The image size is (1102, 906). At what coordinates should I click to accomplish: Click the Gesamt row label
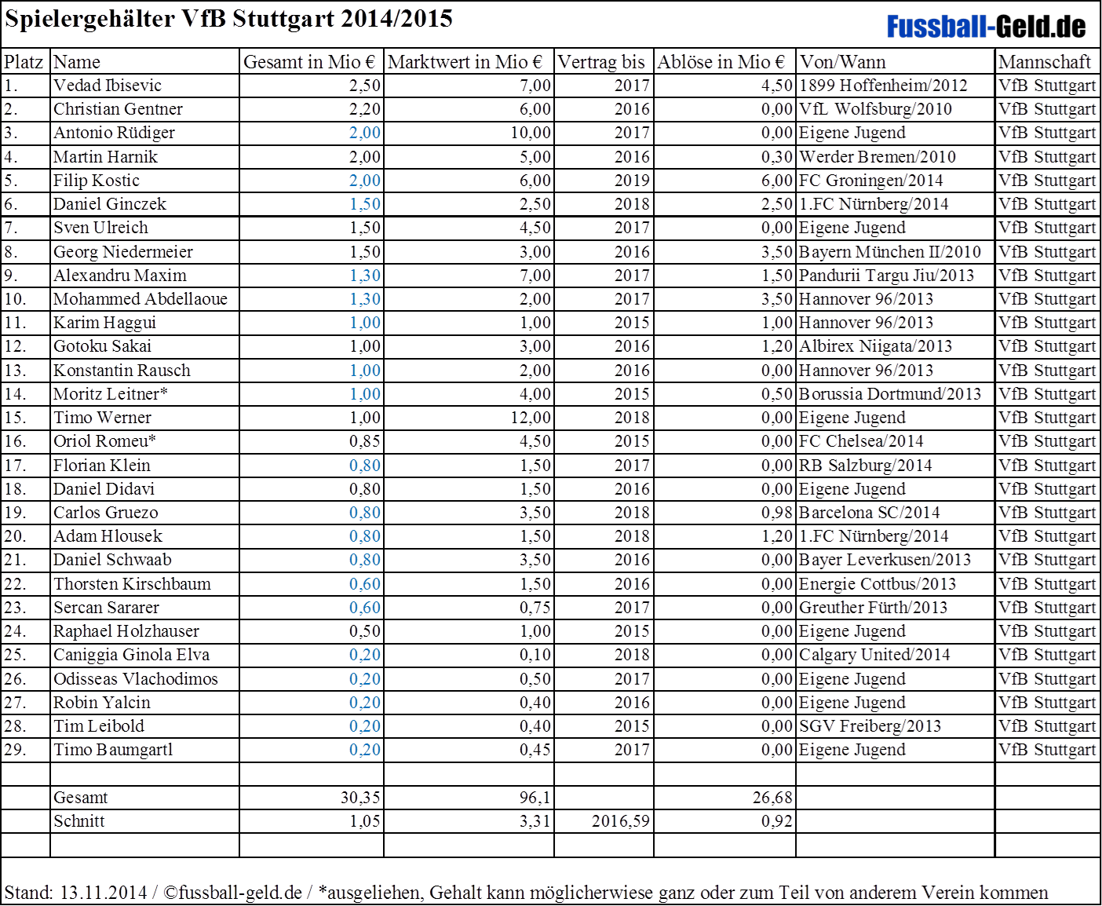81,798
